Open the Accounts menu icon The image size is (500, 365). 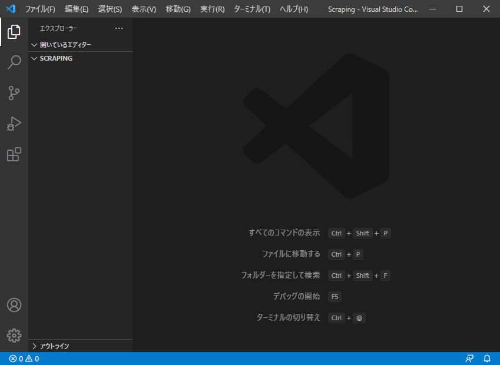14,305
